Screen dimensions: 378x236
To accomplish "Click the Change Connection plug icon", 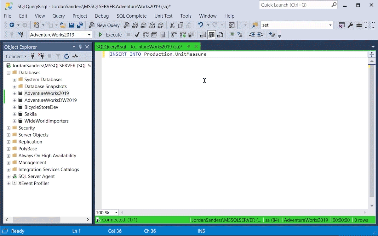I will click(20, 35).
